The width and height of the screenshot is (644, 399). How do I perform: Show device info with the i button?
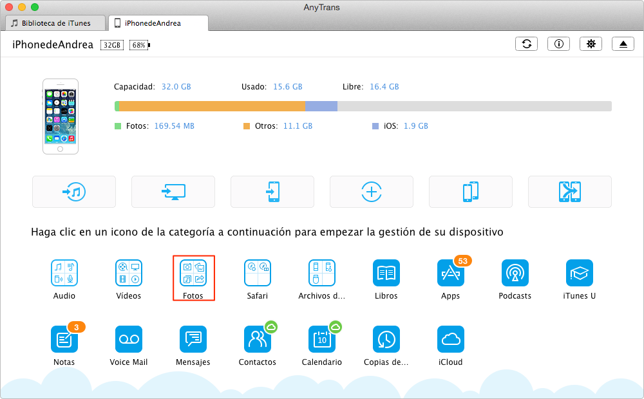tap(558, 44)
